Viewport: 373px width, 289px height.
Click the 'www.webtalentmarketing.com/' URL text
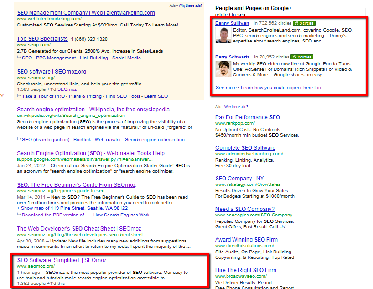coord(49,19)
